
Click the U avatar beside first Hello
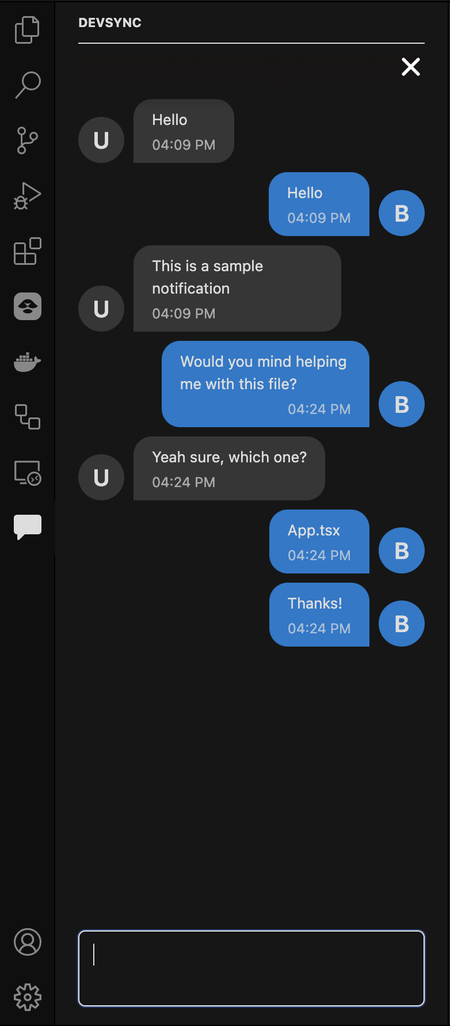(x=101, y=140)
